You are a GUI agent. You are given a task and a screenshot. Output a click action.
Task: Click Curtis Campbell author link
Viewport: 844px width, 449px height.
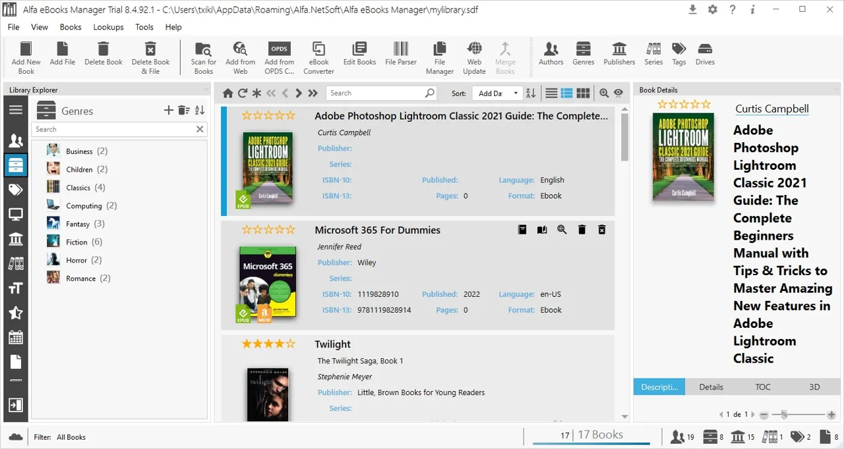click(x=772, y=109)
